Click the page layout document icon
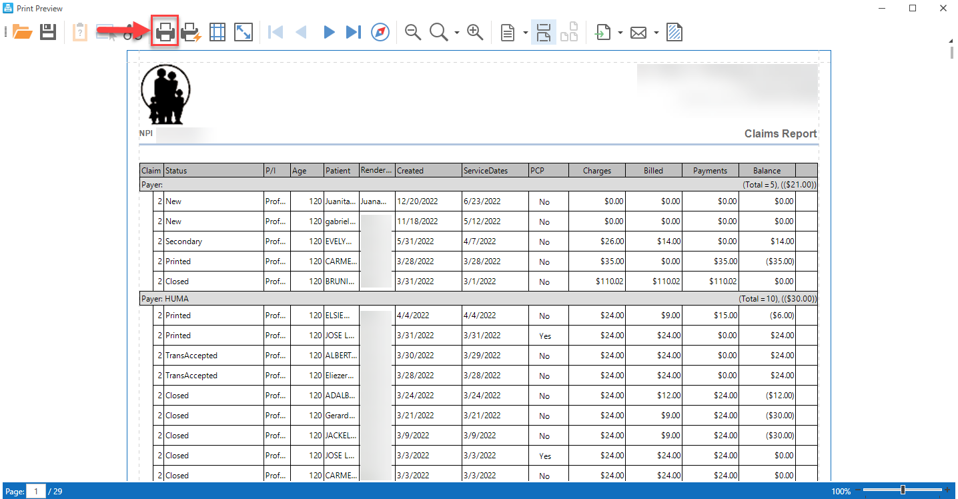The image size is (958, 499). (x=508, y=32)
